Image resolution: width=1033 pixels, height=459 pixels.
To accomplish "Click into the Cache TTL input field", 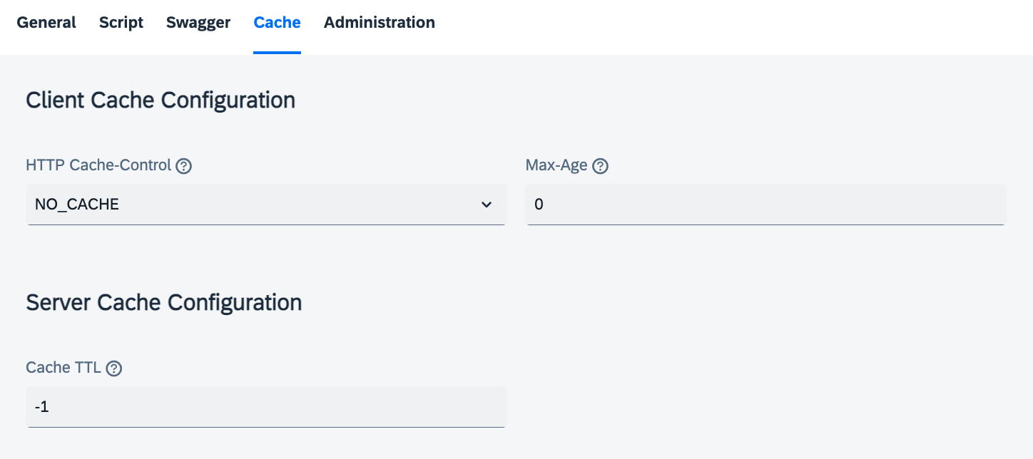I will coord(266,407).
